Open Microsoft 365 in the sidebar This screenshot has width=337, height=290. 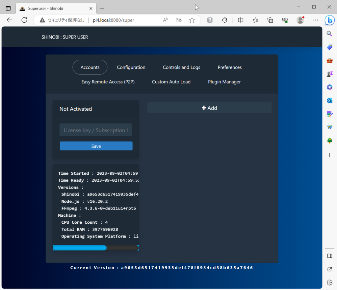(x=329, y=87)
